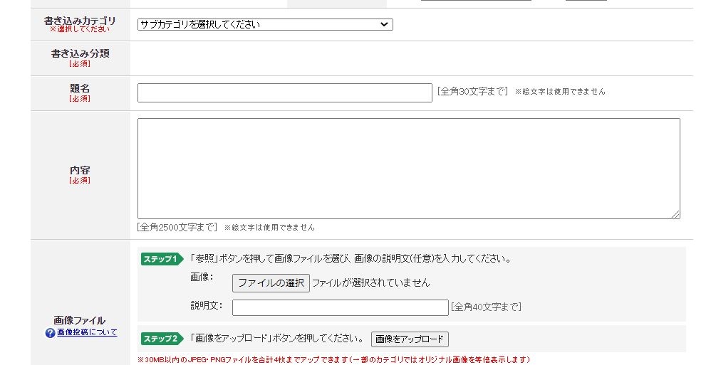Click the ファイルの選択 file chooser button

pos(271,283)
